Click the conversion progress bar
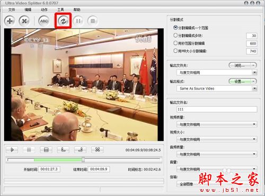The height and width of the screenshot is (196, 265). 84,181
